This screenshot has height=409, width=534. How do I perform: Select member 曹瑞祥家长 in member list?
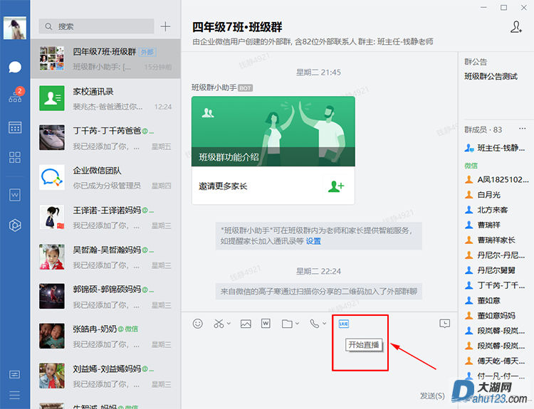coord(490,240)
